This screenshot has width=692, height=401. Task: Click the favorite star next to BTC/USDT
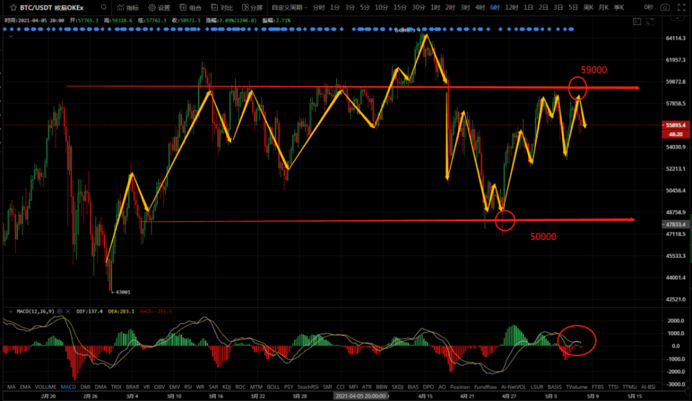click(x=12, y=8)
